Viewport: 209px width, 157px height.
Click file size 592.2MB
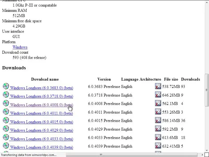tap(170, 129)
